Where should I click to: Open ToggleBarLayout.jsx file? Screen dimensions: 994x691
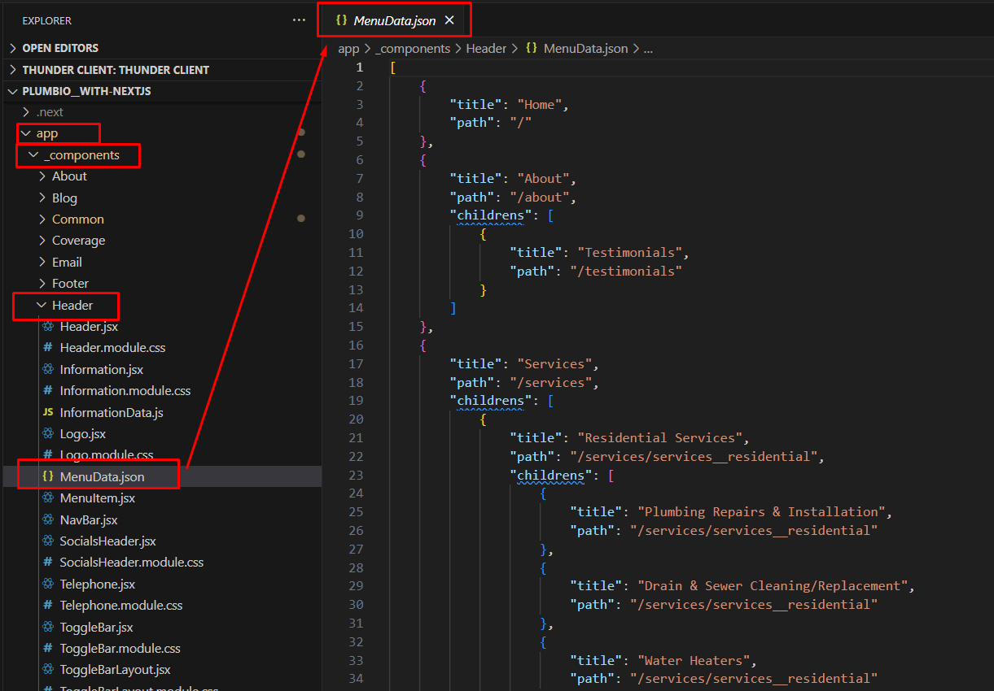pos(115,670)
